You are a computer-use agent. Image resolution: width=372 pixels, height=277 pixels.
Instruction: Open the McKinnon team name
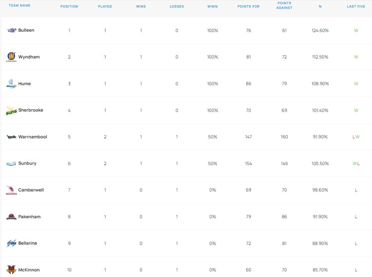click(x=29, y=270)
